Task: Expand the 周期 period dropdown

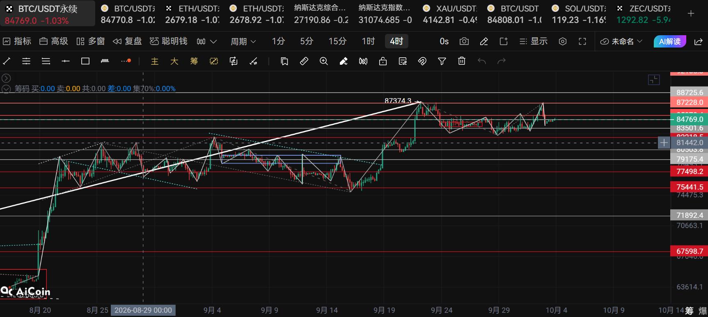Action: point(243,41)
